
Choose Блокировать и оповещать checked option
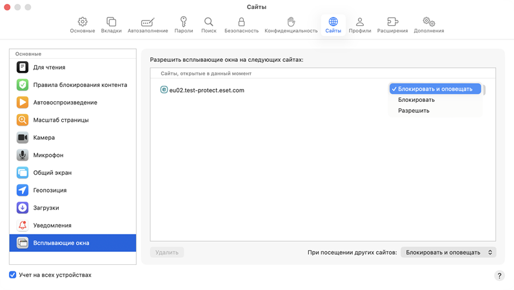click(x=435, y=89)
